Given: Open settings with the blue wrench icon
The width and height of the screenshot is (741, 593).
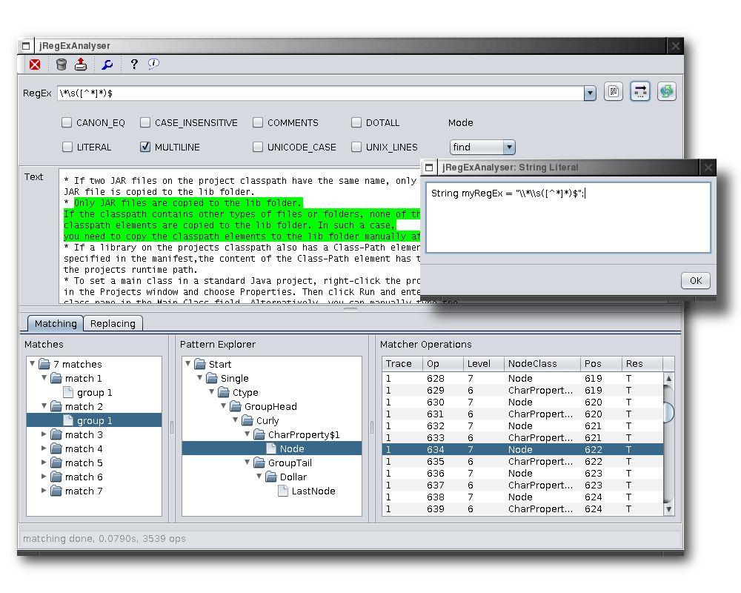Looking at the screenshot, I should point(107,64).
